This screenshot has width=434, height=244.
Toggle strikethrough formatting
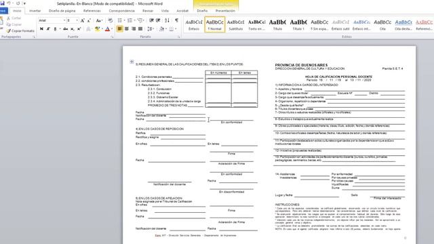click(x=65, y=28)
